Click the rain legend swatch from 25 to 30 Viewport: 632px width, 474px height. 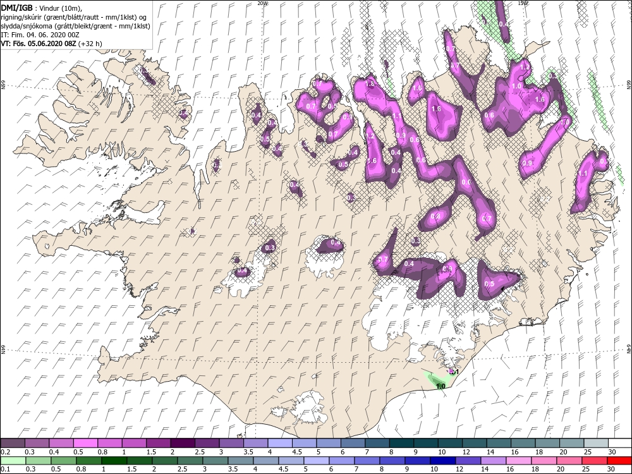coord(594,460)
